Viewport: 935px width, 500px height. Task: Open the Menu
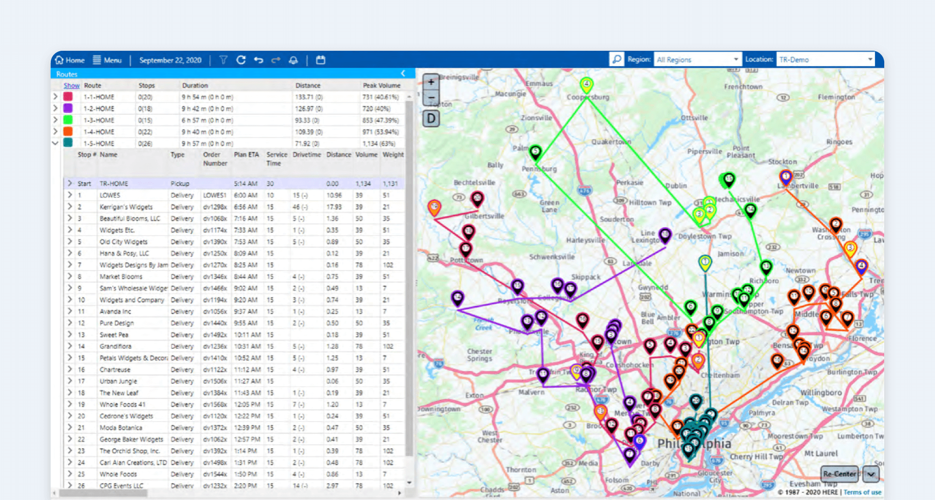pyautogui.click(x=108, y=60)
